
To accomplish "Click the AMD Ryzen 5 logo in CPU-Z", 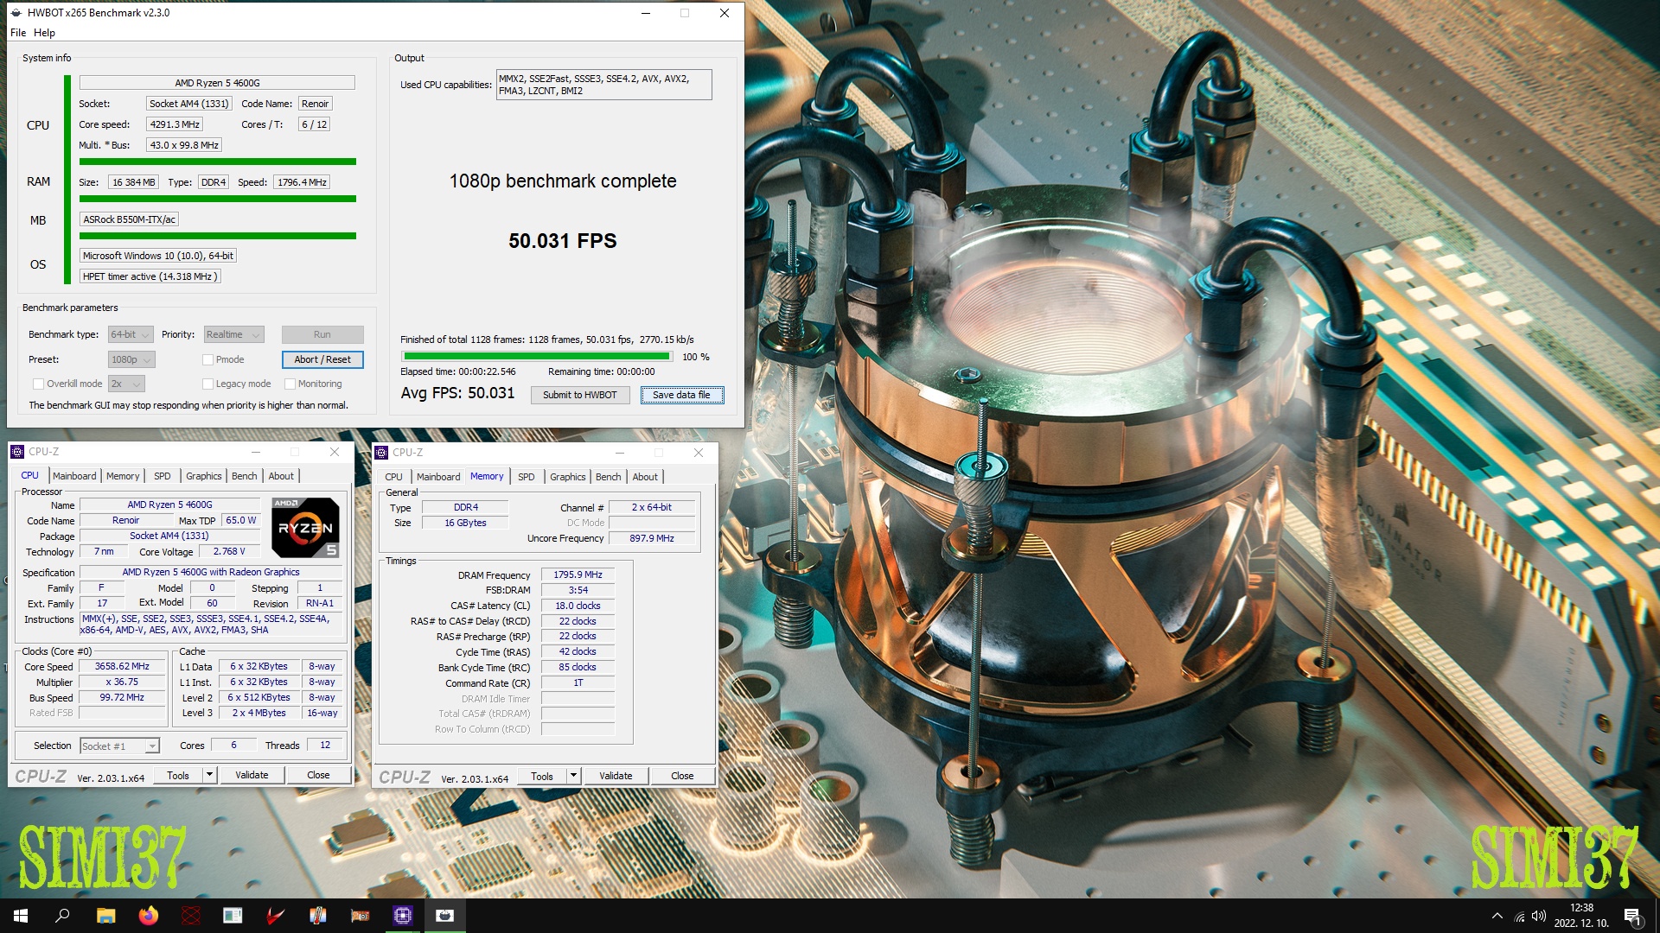I will (x=305, y=527).
